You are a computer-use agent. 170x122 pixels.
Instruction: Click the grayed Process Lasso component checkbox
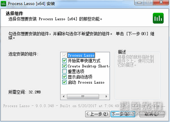(64, 55)
